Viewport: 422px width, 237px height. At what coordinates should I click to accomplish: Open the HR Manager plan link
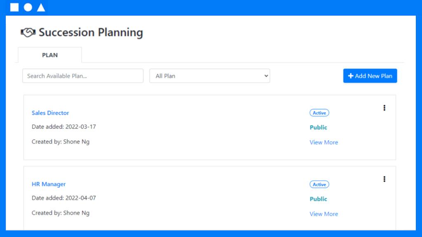(49, 184)
